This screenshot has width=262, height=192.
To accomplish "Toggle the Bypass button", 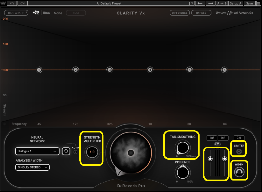I will (x=201, y=13).
